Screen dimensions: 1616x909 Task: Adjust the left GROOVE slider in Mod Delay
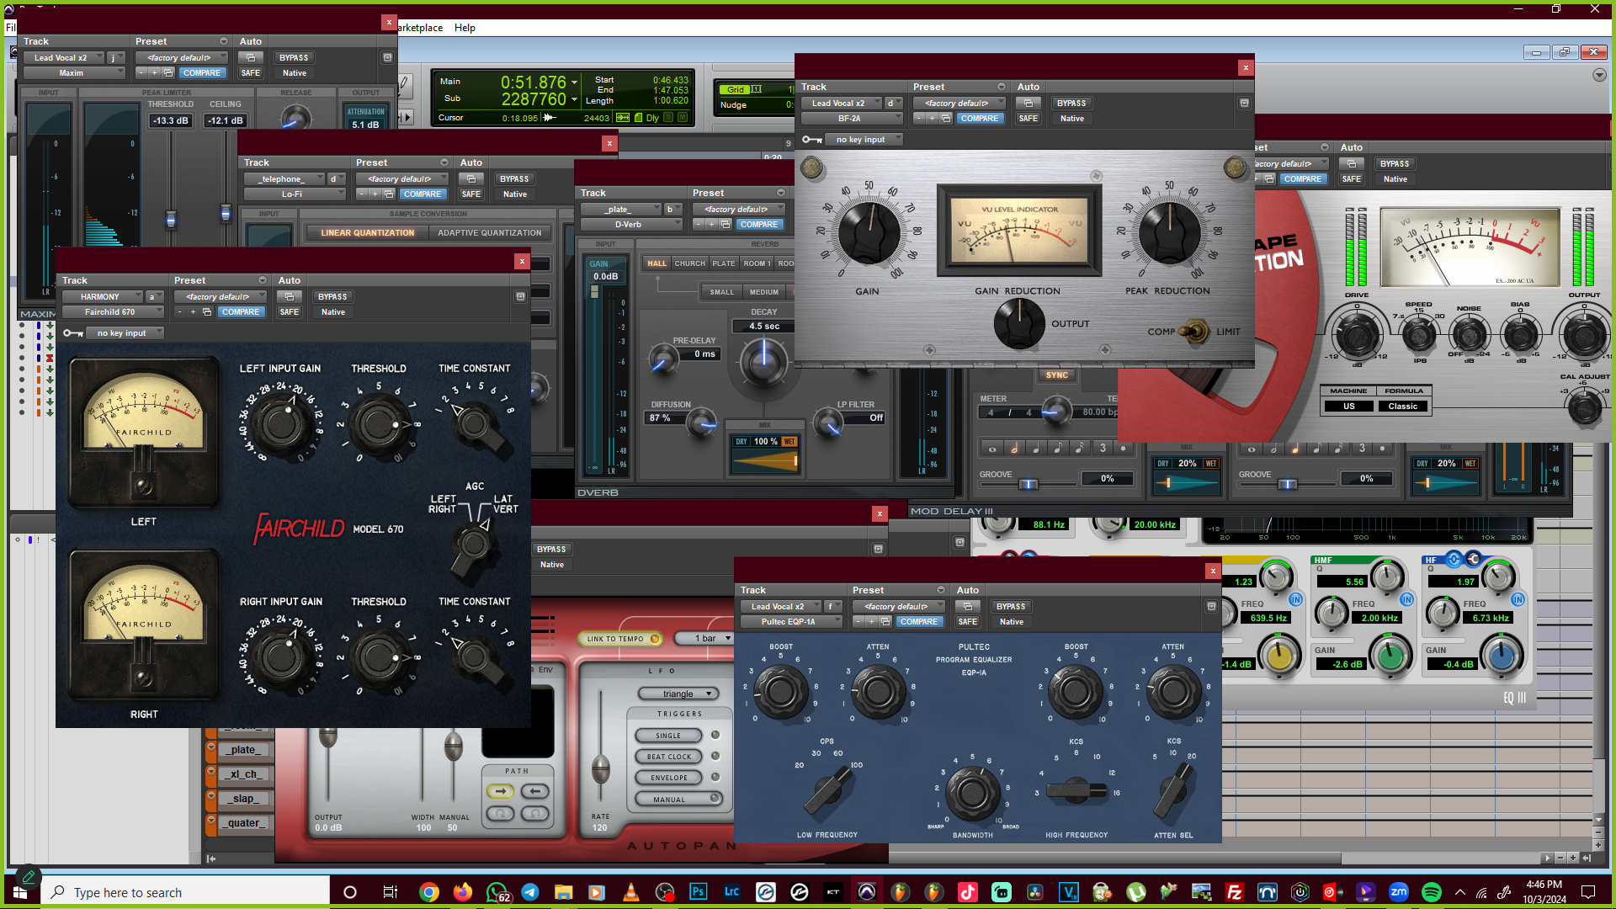[x=1028, y=484]
